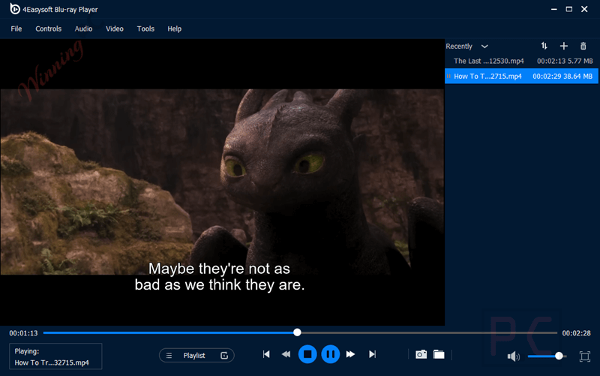Add a file with the plus icon
This screenshot has width=600, height=376.
(564, 46)
